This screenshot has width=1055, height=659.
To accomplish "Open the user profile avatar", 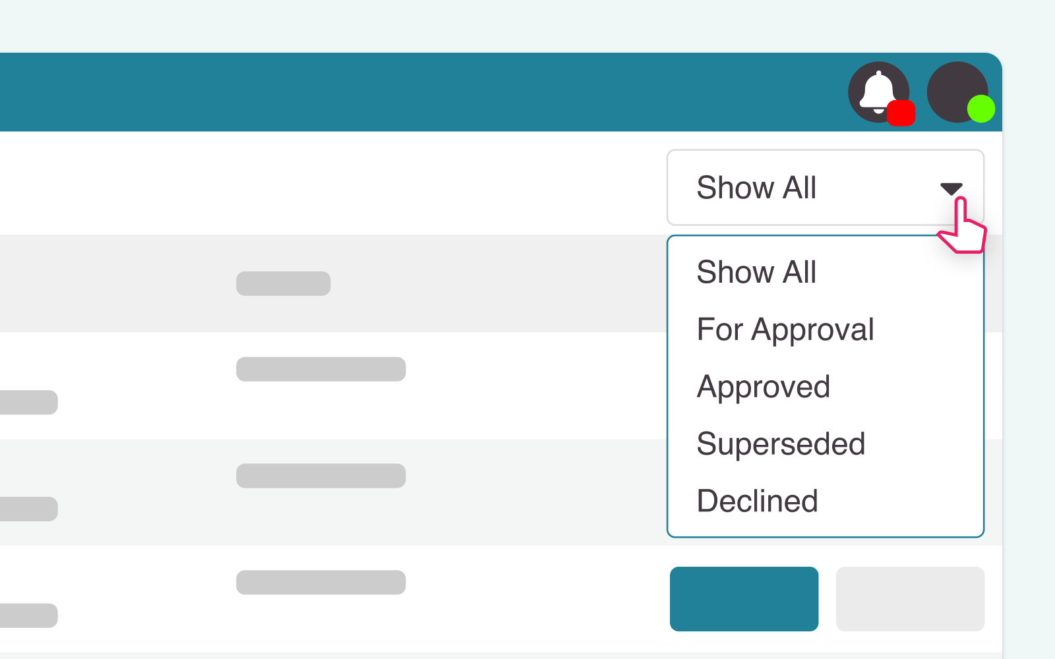I will (x=957, y=92).
